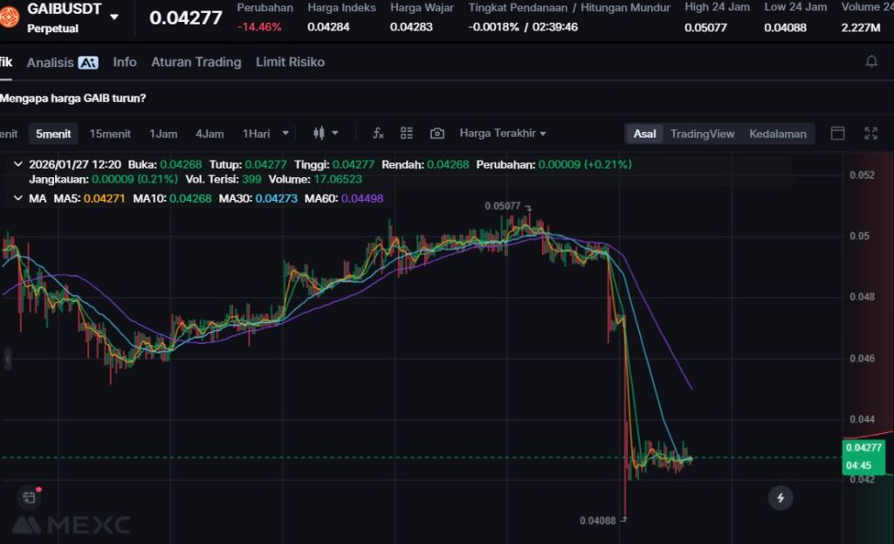Take a chart snapshot with camera icon
Viewport: 894px width, 544px height.
[x=437, y=134]
